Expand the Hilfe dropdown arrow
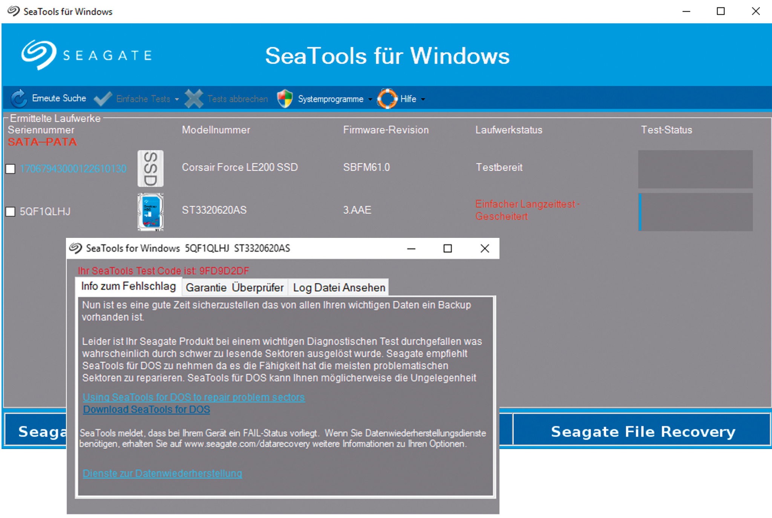The height and width of the screenshot is (518, 772). pos(423,100)
